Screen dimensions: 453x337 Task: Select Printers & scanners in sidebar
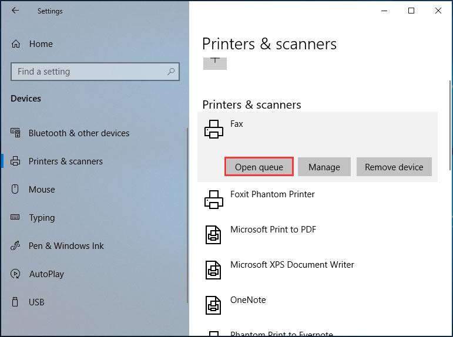pyautogui.click(x=66, y=161)
